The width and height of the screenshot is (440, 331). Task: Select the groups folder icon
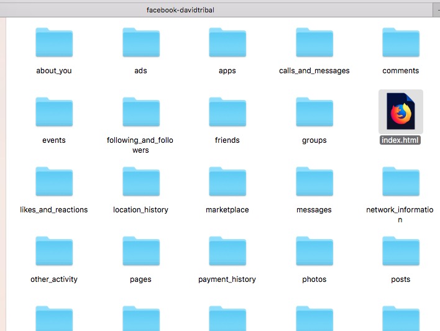coord(314,112)
